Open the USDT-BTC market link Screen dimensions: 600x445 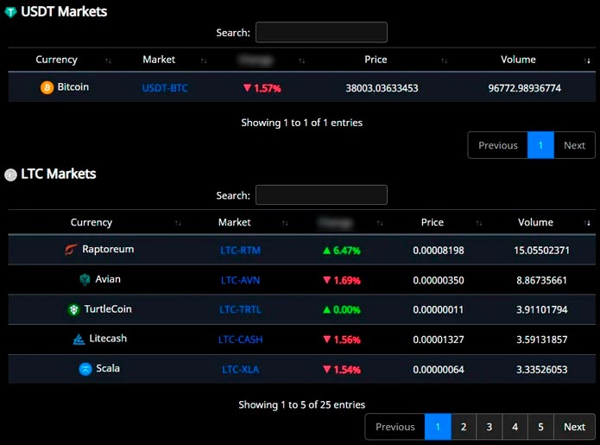165,88
